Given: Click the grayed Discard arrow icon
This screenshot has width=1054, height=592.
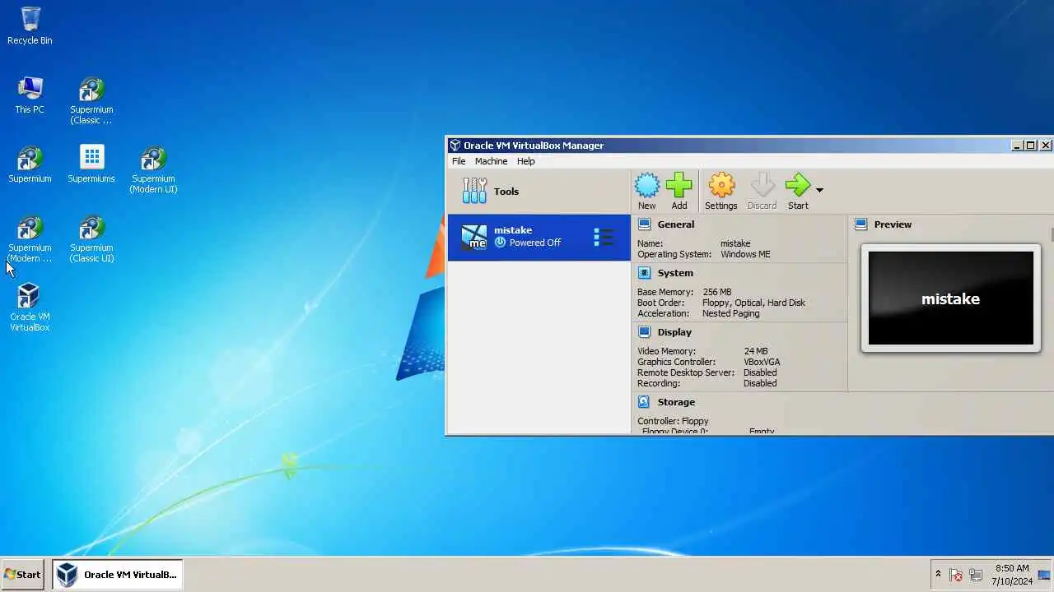Looking at the screenshot, I should click(x=762, y=186).
